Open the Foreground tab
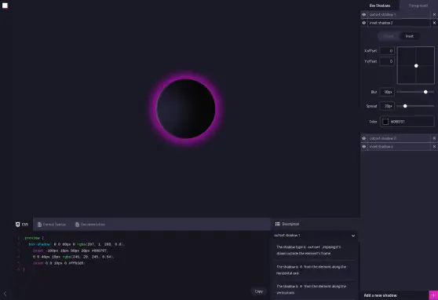The height and width of the screenshot is (300, 438). click(418, 5)
